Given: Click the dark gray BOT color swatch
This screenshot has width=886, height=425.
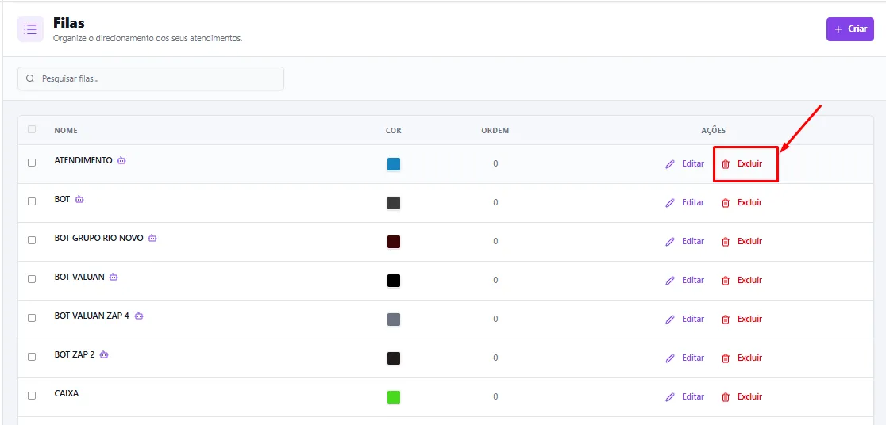Looking at the screenshot, I should click(x=394, y=203).
